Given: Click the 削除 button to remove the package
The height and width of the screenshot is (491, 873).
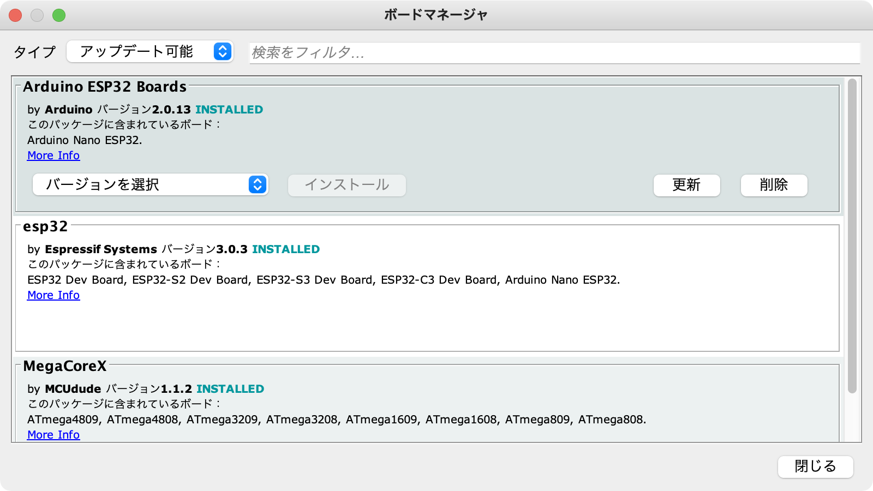Looking at the screenshot, I should [x=774, y=185].
